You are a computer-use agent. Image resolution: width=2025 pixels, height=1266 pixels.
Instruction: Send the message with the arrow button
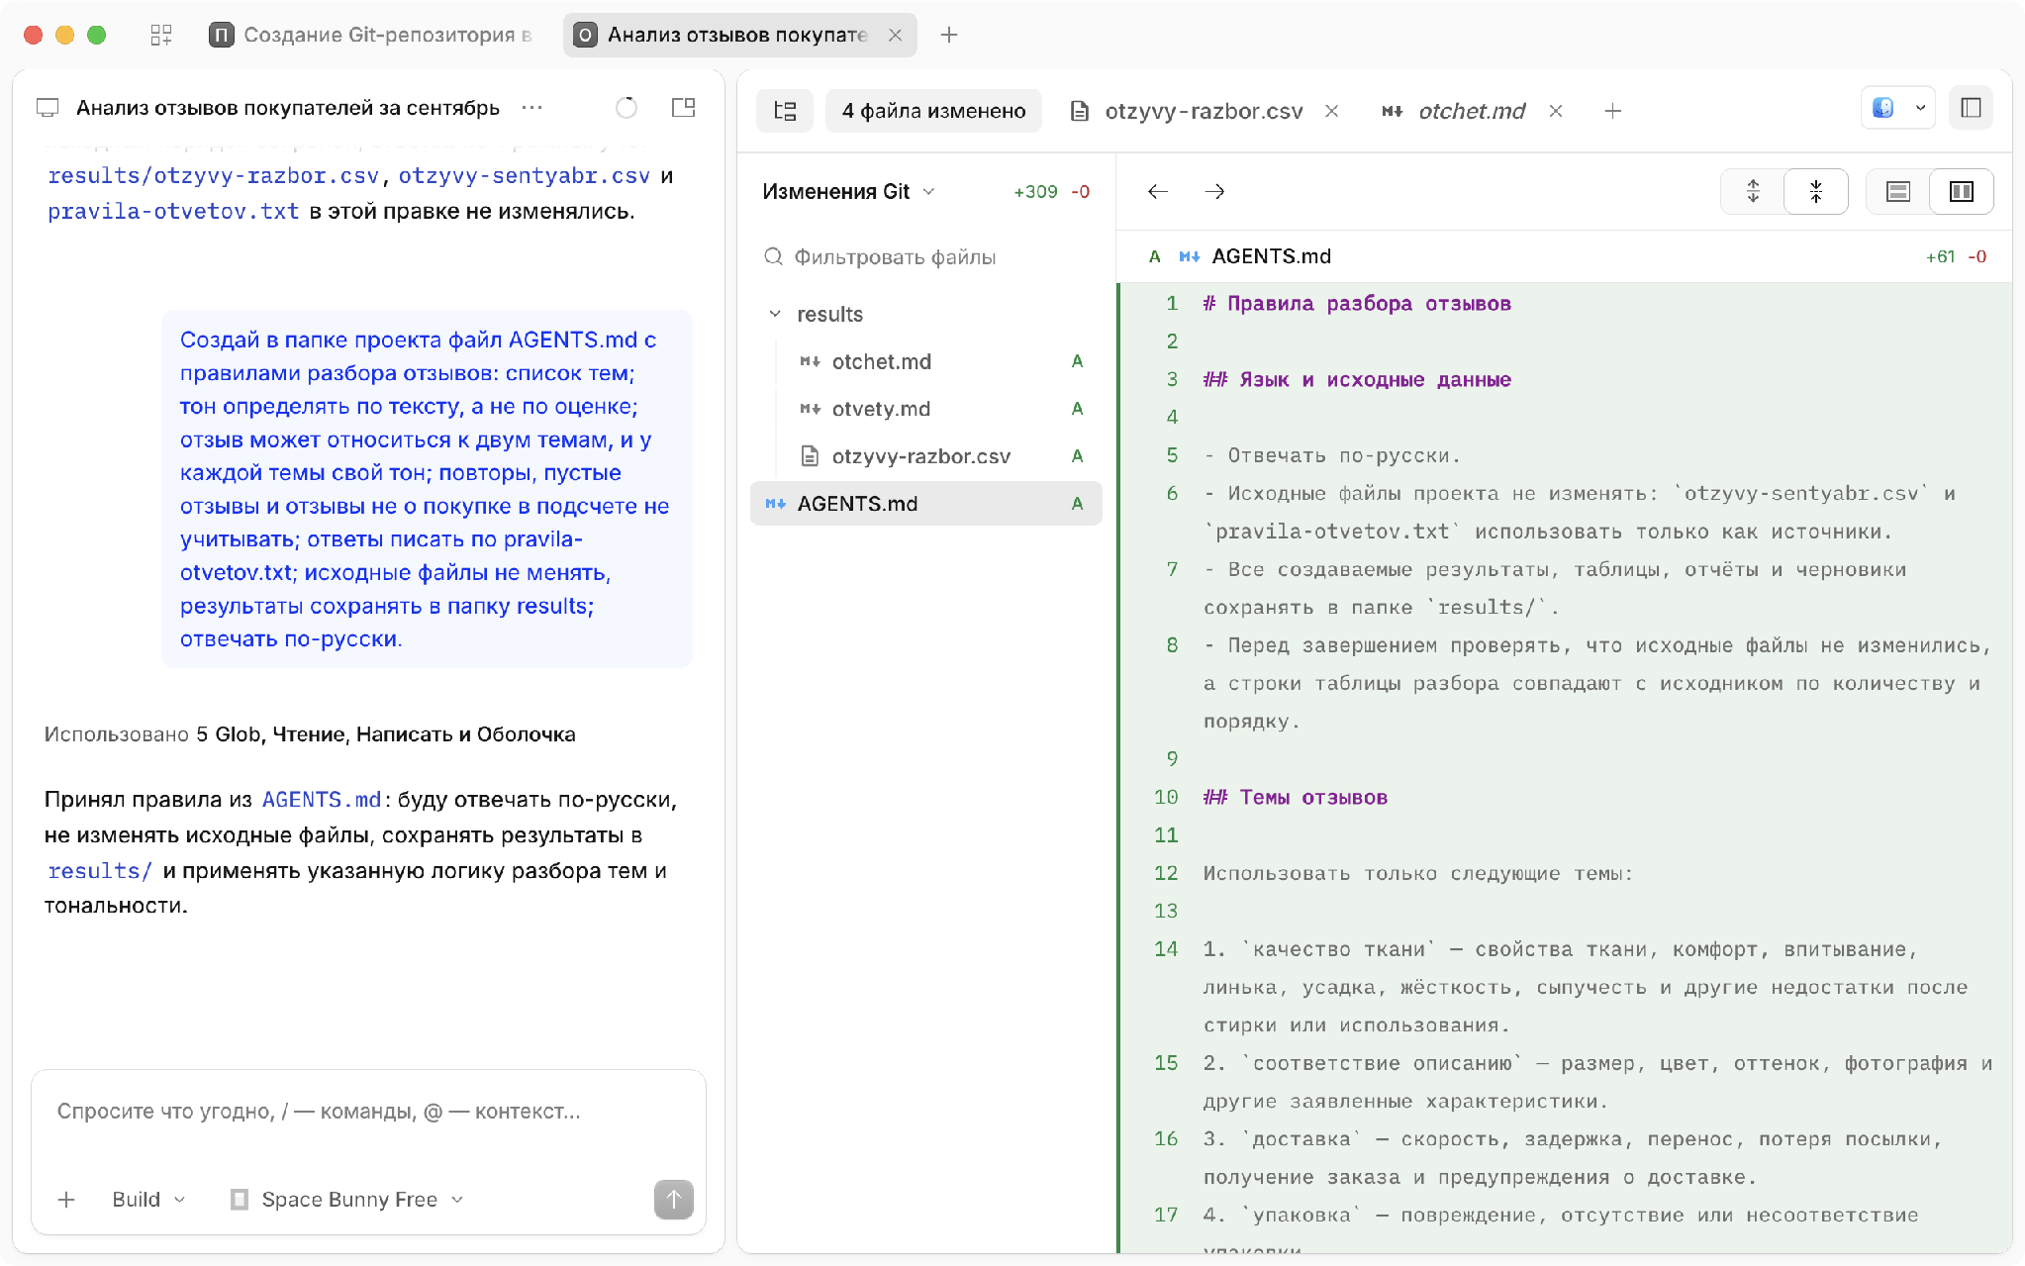pyautogui.click(x=673, y=1200)
